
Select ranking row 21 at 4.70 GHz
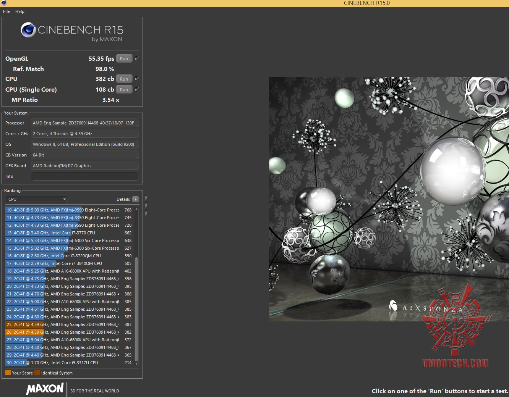pyautogui.click(x=69, y=294)
